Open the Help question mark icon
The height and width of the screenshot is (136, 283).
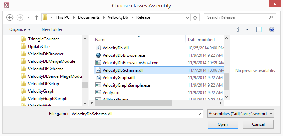click(x=272, y=29)
